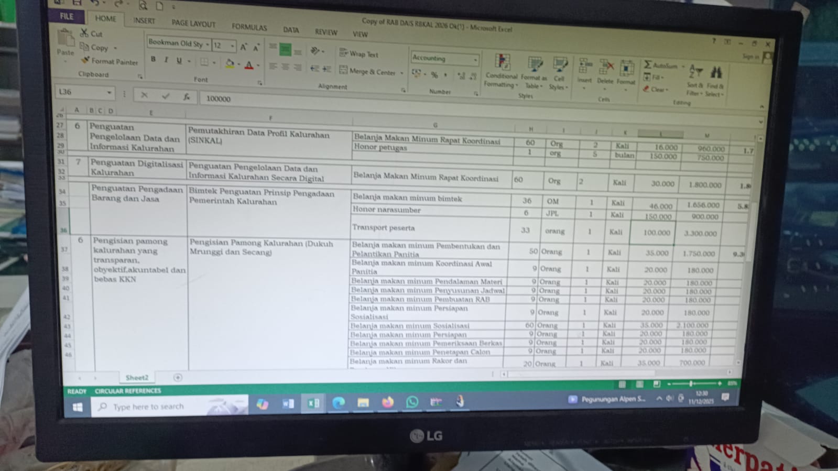Open Conditional Formatting in Styles group
The width and height of the screenshot is (838, 471).
click(501, 71)
